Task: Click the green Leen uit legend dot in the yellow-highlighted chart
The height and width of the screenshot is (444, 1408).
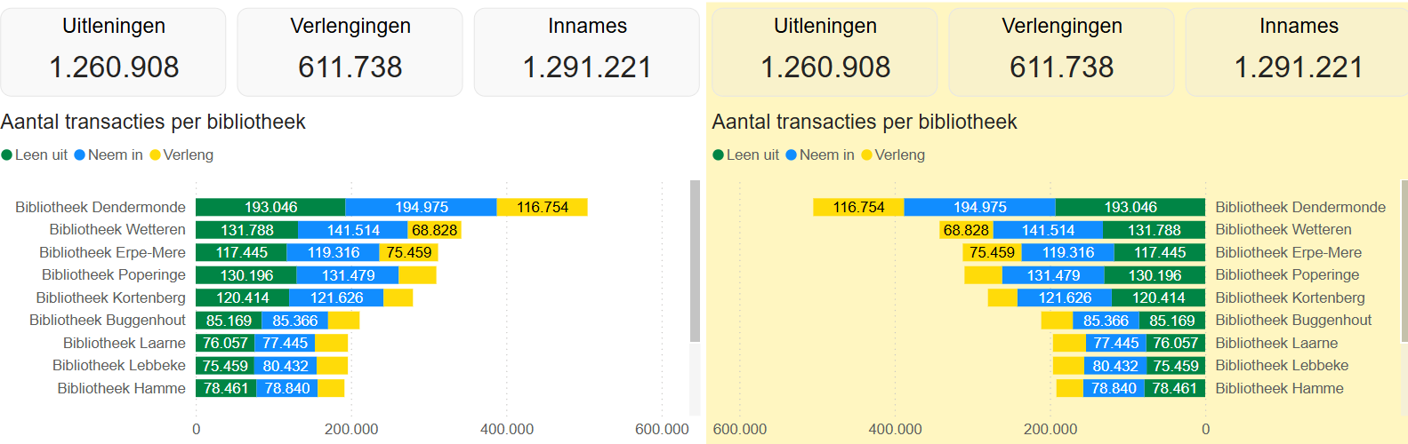Action: coord(719,155)
